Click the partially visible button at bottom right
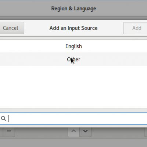 [x=146, y=132]
